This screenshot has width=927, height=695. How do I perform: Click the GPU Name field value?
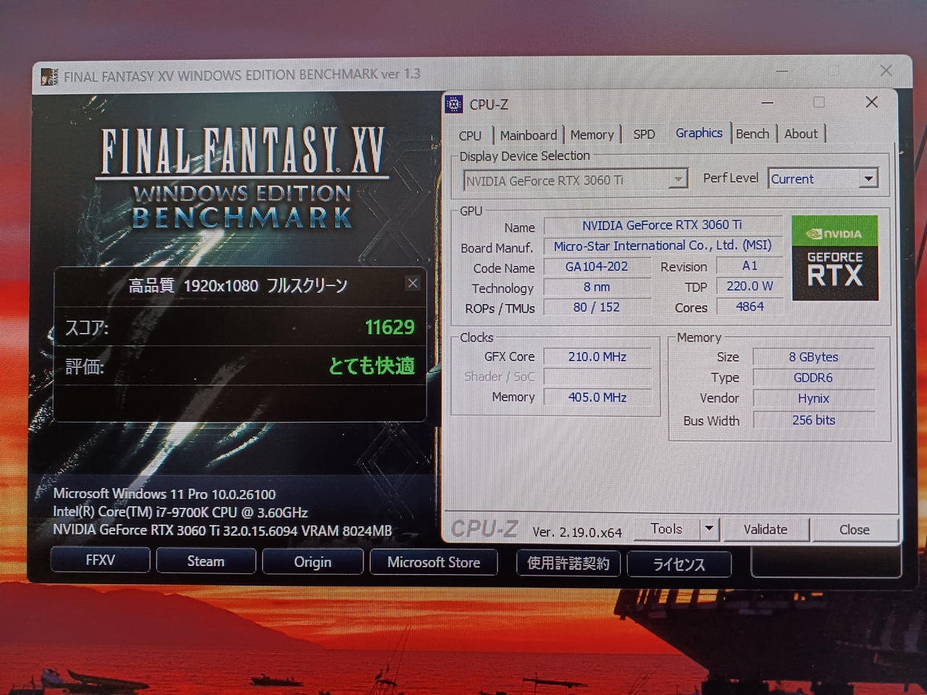(x=663, y=225)
